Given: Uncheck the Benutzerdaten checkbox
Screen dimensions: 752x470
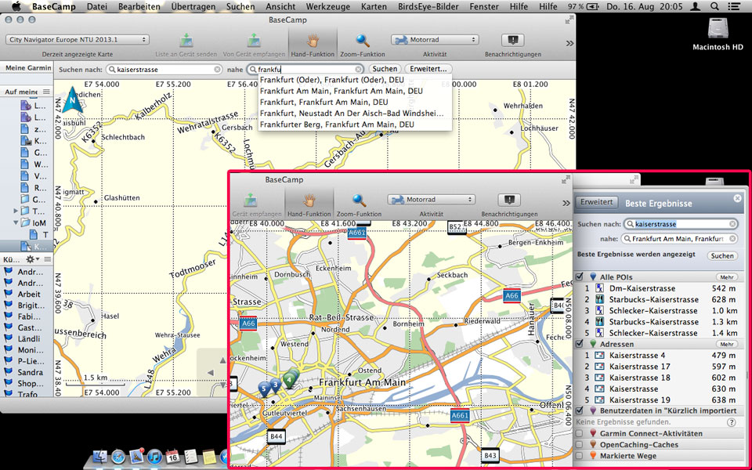Looking at the screenshot, I should (x=580, y=410).
